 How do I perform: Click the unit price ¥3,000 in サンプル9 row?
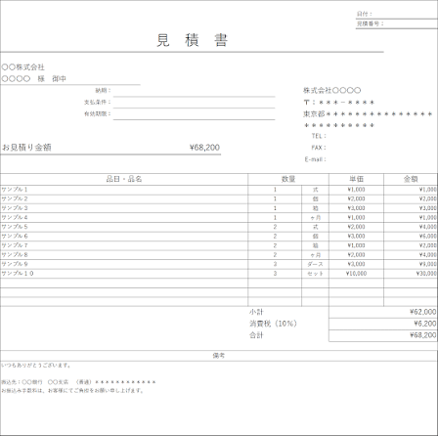356,264
